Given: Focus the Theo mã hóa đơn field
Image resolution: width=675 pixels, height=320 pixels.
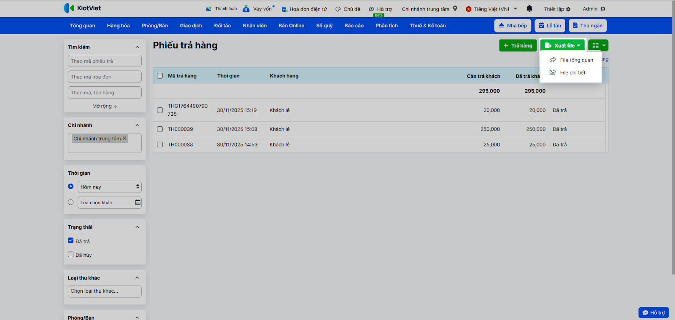Looking at the screenshot, I should tap(105, 77).
